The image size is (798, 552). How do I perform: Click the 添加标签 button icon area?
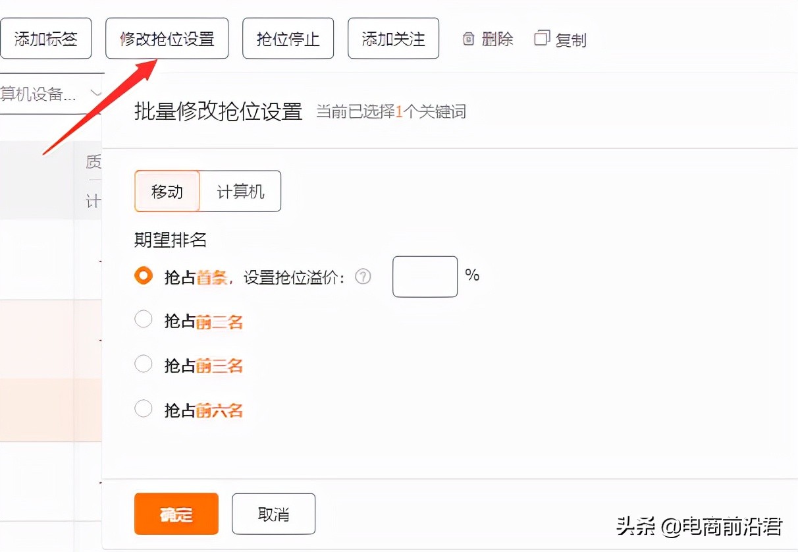(x=46, y=38)
